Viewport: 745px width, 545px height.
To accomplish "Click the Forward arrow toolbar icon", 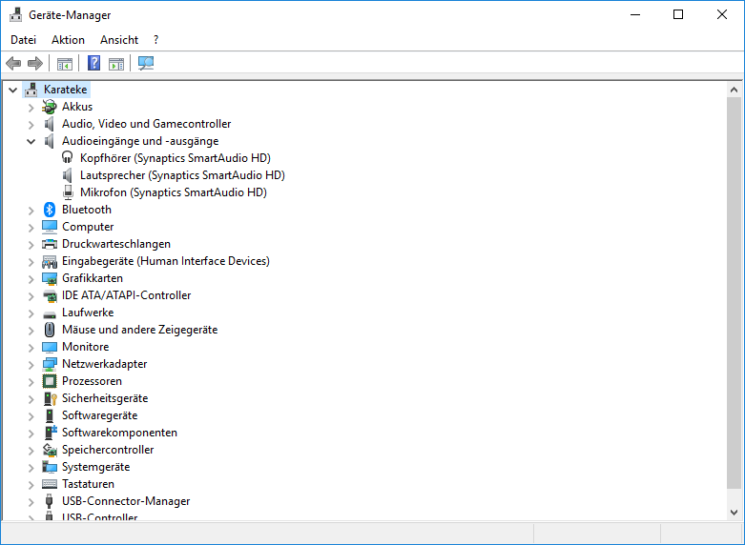I will point(35,63).
